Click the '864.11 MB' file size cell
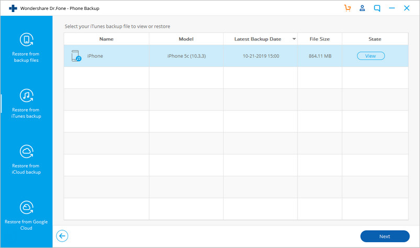The width and height of the screenshot is (420, 248). click(320, 56)
